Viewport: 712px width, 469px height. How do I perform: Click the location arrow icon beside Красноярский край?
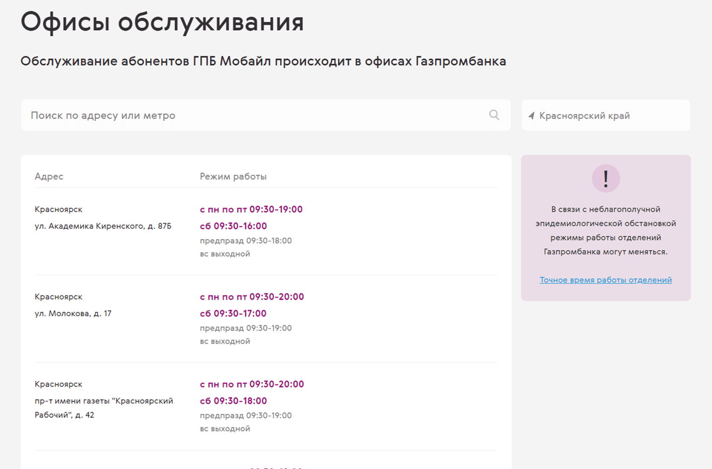point(531,116)
